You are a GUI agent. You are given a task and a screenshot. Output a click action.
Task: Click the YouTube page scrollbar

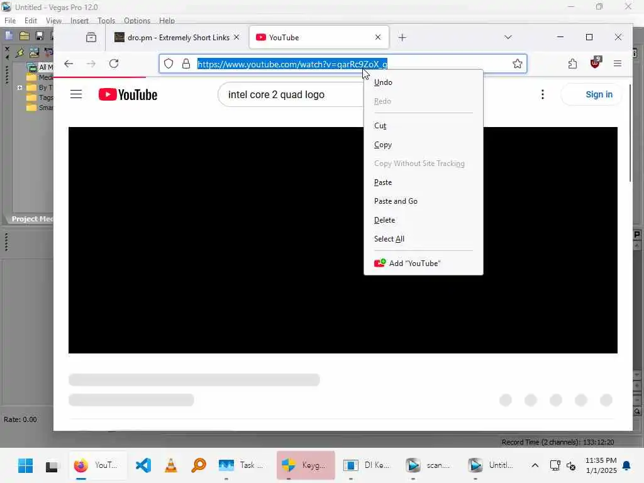[x=630, y=133]
